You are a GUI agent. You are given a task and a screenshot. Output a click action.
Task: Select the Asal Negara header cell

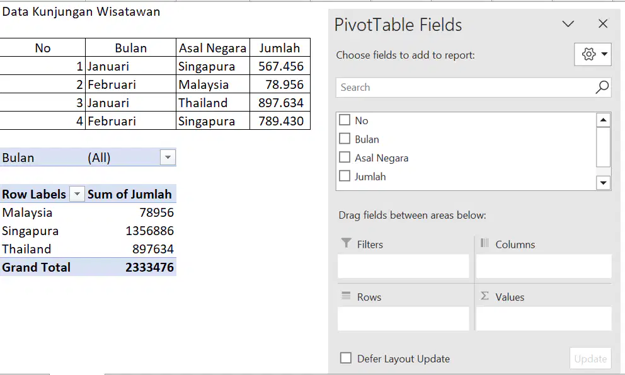[x=213, y=48]
